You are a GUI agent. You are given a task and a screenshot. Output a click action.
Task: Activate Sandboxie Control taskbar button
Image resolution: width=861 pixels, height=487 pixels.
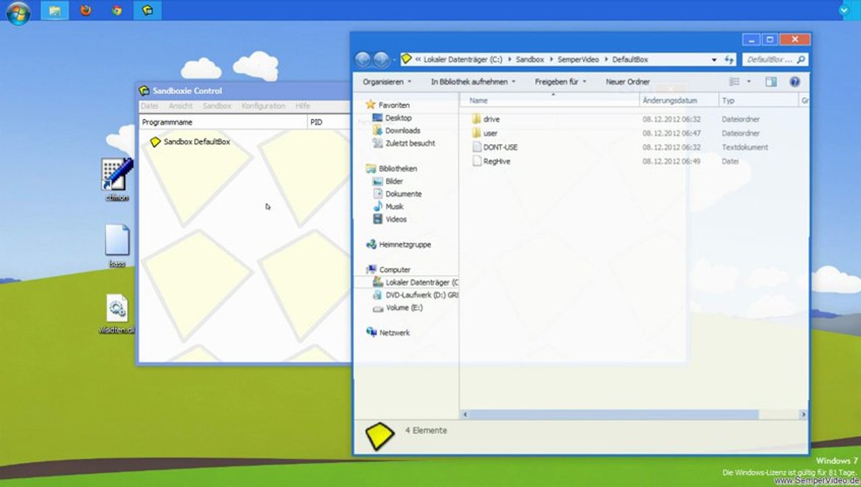(147, 10)
